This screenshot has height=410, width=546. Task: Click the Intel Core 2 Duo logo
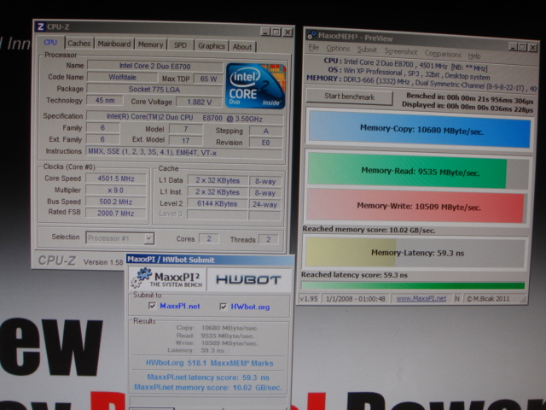pos(256,85)
